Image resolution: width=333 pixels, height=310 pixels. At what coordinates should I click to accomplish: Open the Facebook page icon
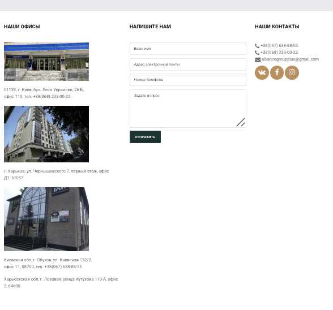pos(277,72)
